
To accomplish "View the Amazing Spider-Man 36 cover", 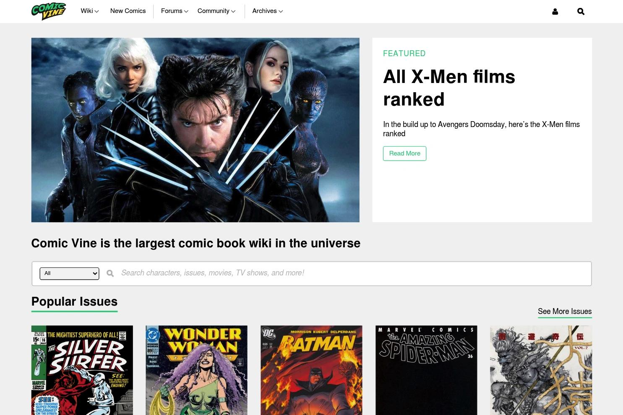I will pyautogui.click(x=426, y=370).
